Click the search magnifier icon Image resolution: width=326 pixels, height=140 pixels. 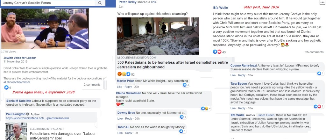(x=100, y=3)
